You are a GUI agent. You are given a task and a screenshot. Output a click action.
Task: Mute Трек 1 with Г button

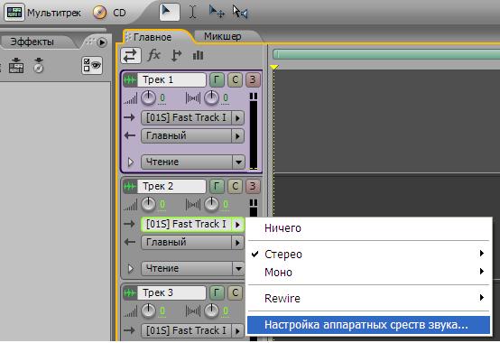[217, 79]
